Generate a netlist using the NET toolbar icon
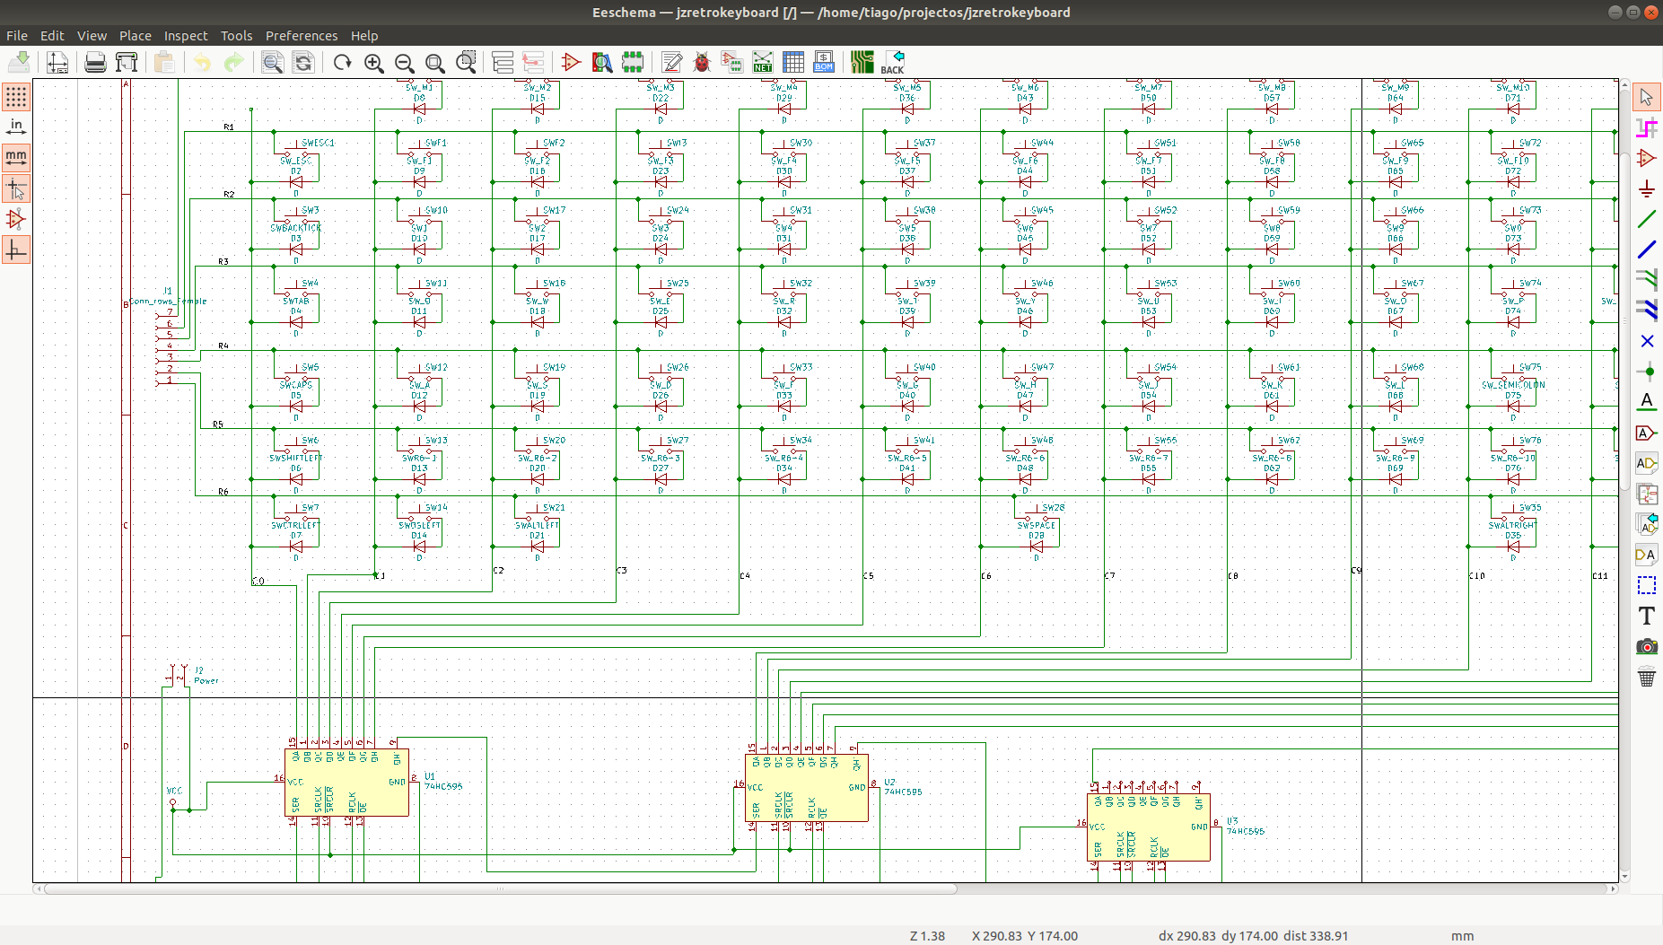 763,62
